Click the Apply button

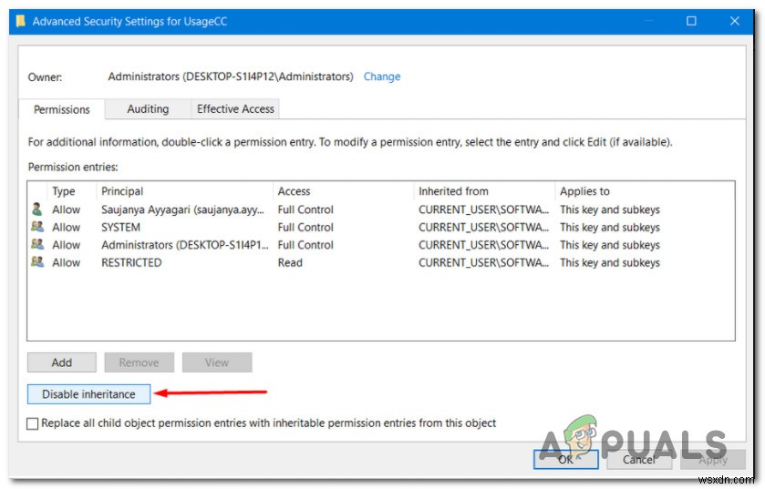pos(713,459)
